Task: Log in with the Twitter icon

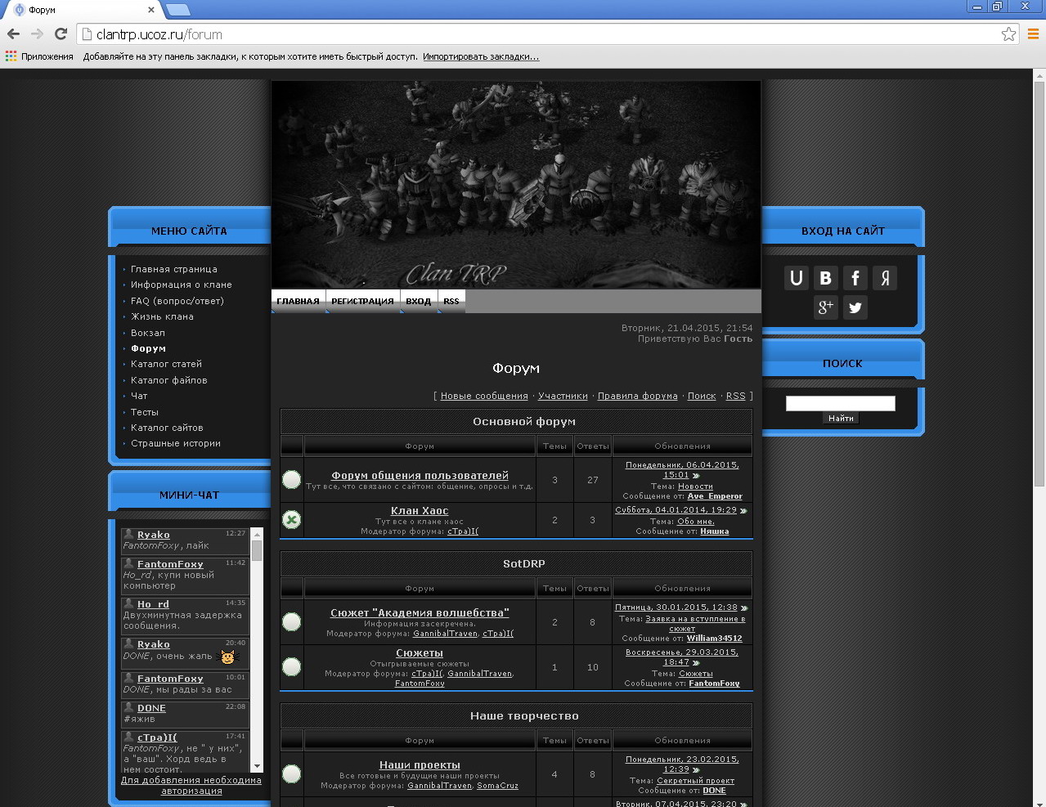Action: pyautogui.click(x=855, y=307)
